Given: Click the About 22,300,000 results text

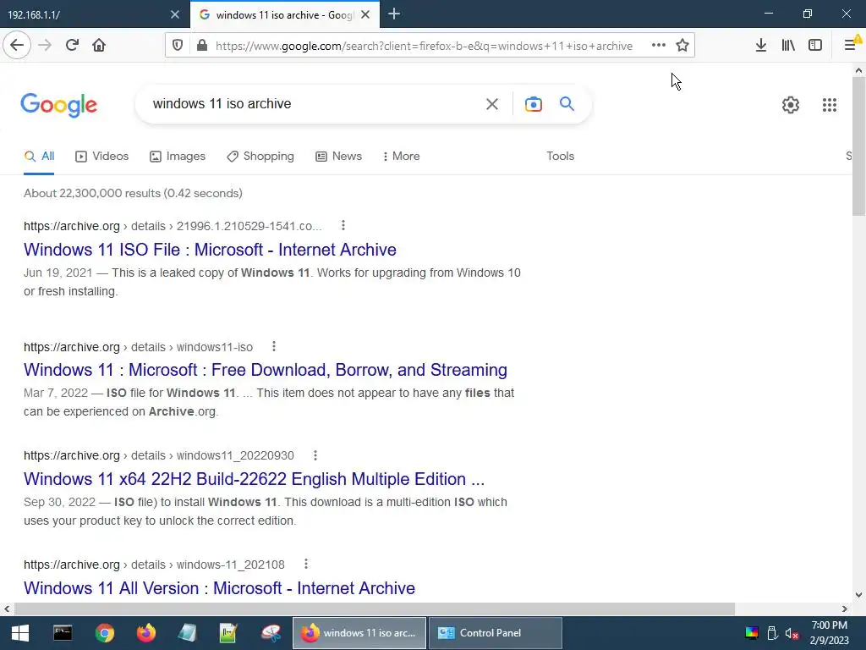Looking at the screenshot, I should [133, 194].
